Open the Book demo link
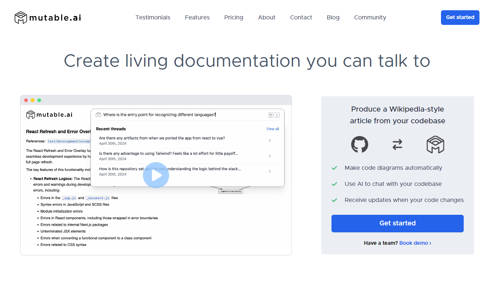Viewport: 493px width, 281px height. coord(415,243)
